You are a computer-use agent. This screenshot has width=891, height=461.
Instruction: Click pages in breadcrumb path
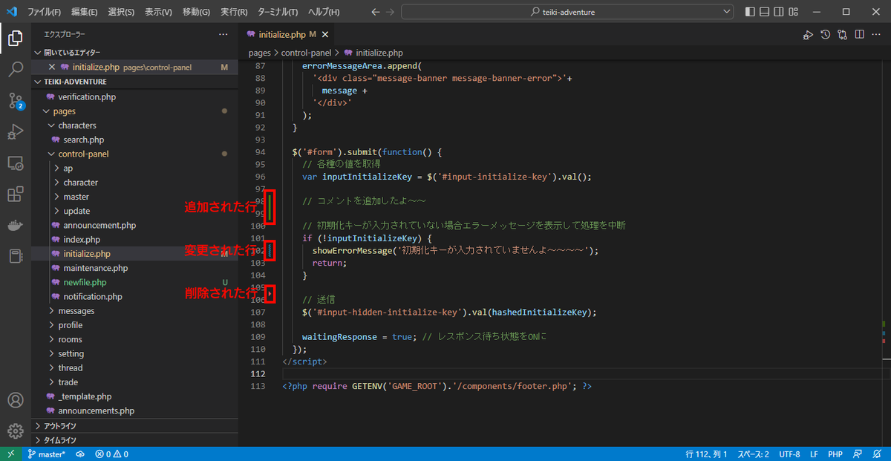pyautogui.click(x=260, y=53)
